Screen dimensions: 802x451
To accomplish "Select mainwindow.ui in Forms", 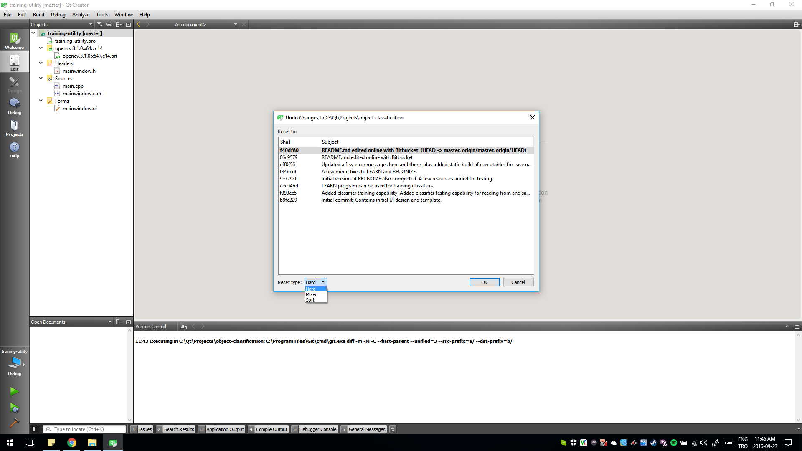I will (x=80, y=109).
